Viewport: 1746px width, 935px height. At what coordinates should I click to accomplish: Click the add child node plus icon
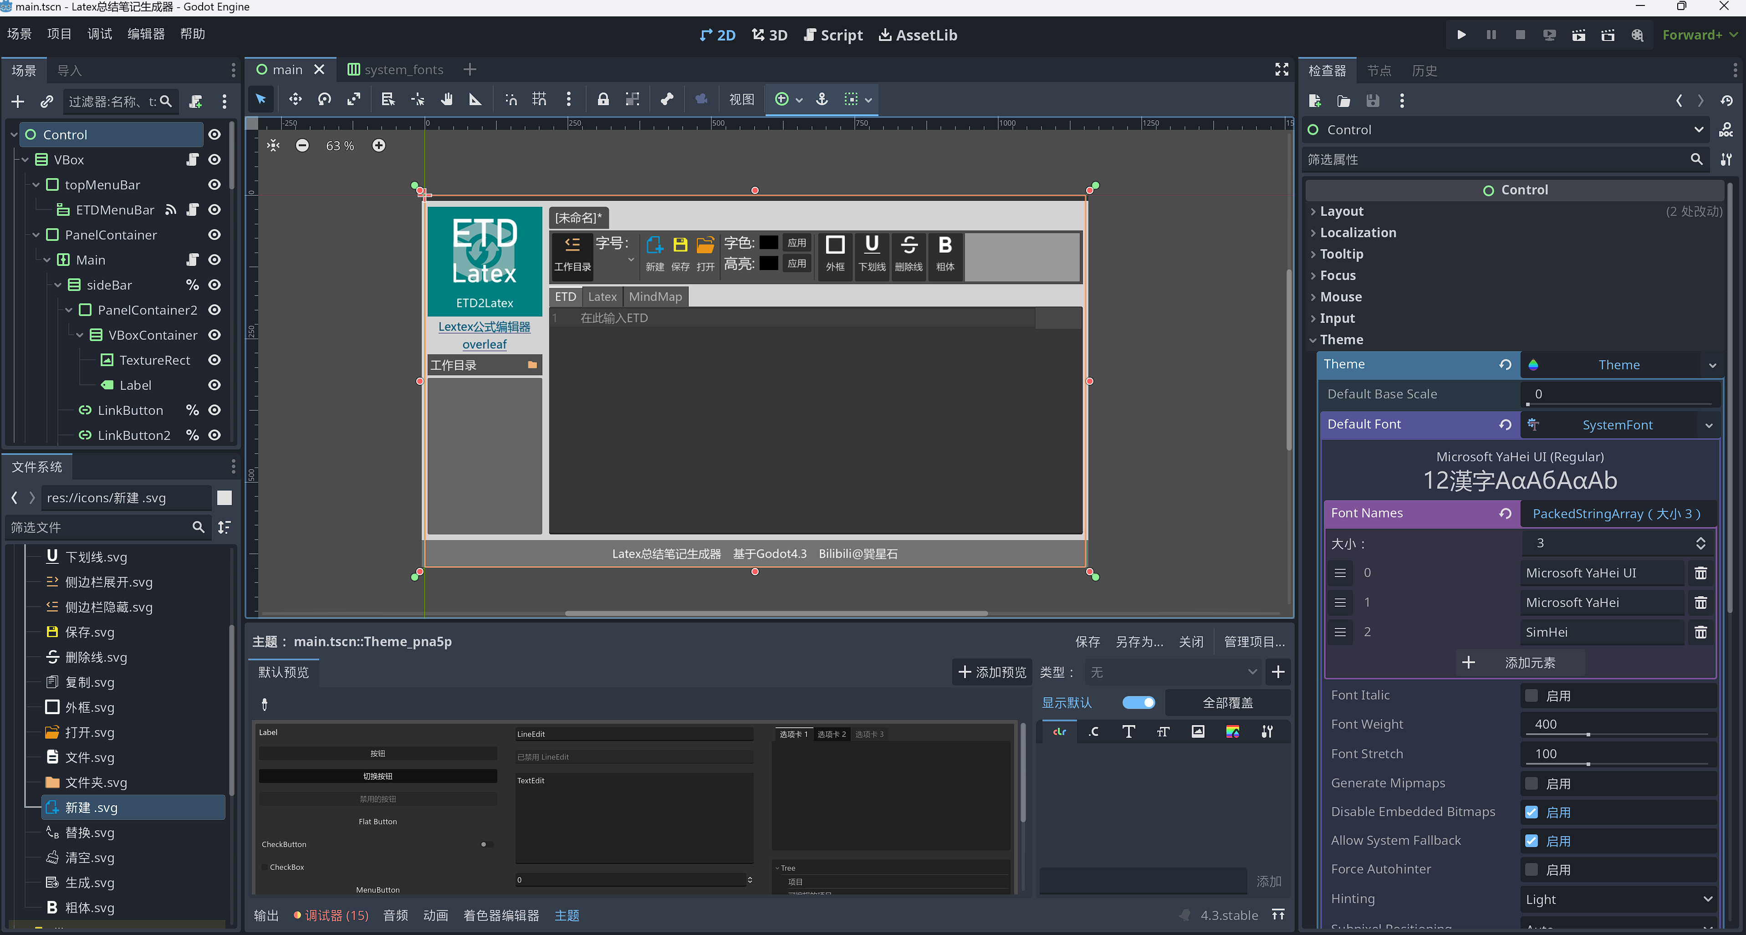[x=18, y=102]
